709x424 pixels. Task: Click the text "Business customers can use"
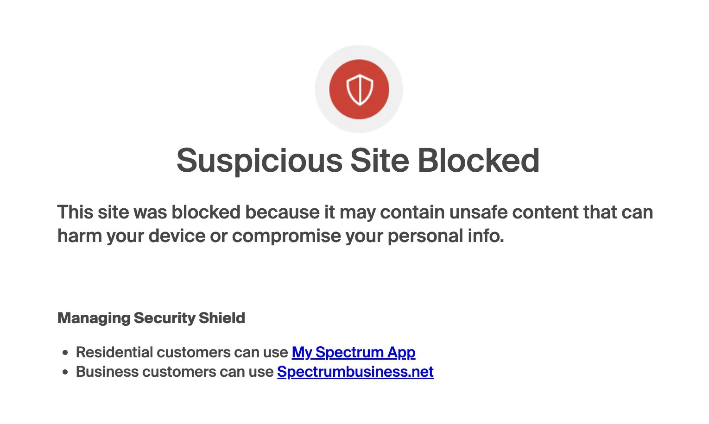click(174, 372)
